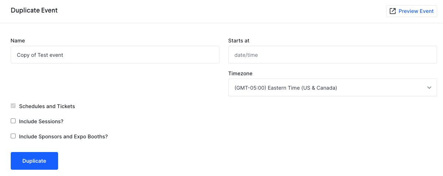The height and width of the screenshot is (176, 443).
Task: Open the Preview Event link
Action: [412, 11]
